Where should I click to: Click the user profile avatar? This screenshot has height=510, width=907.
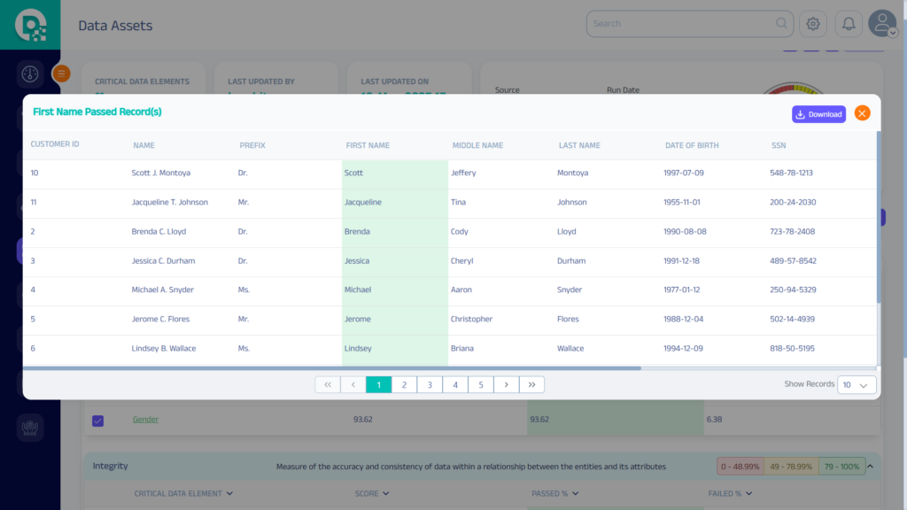coord(882,24)
